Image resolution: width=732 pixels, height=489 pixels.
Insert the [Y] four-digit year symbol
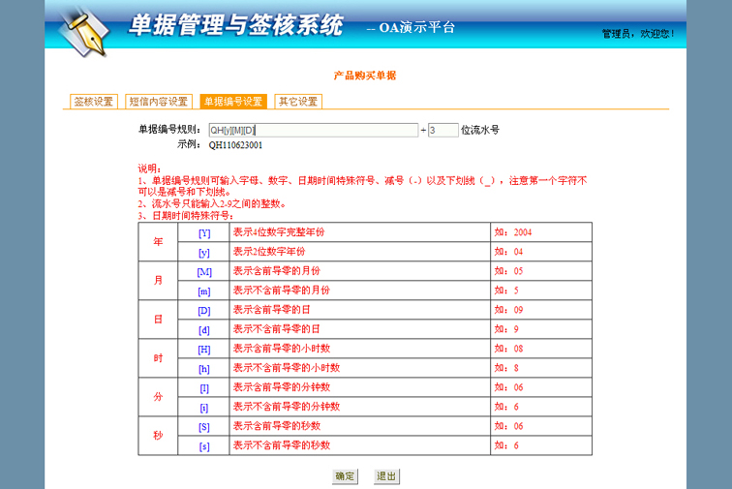pos(204,232)
